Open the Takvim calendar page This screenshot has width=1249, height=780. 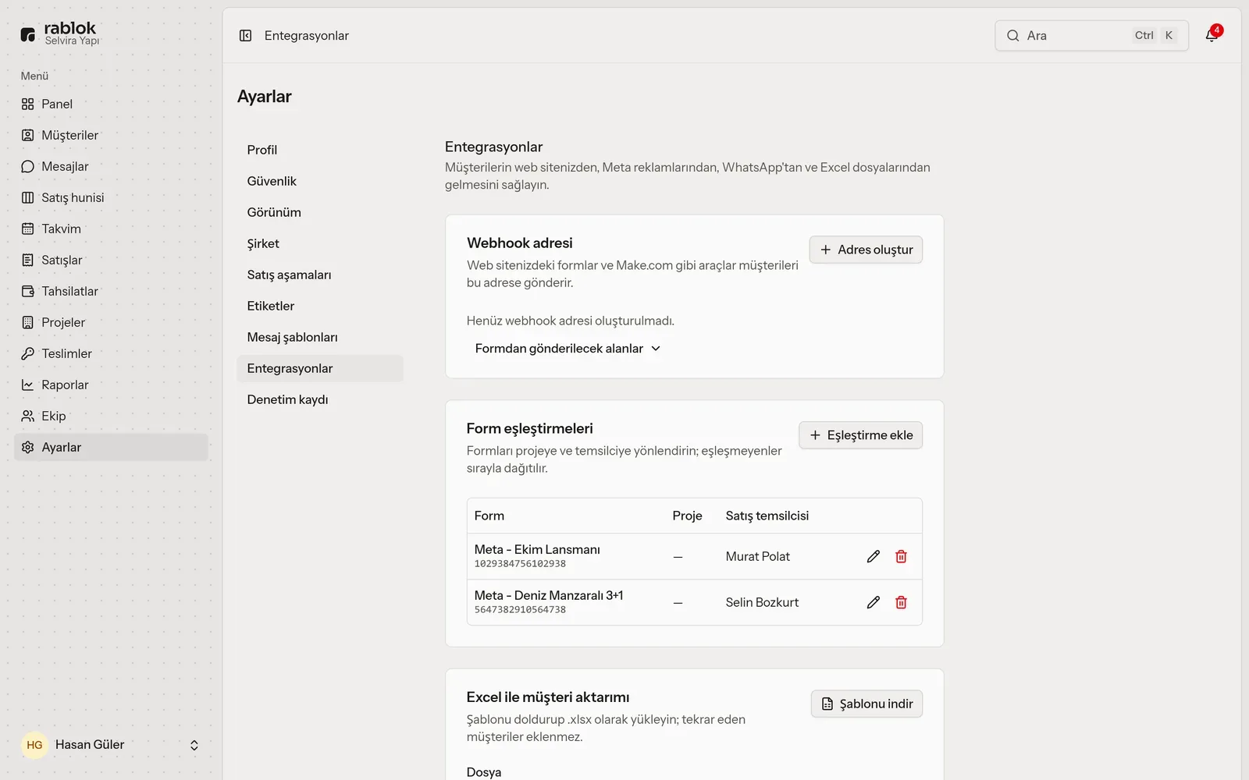pyautogui.click(x=111, y=229)
